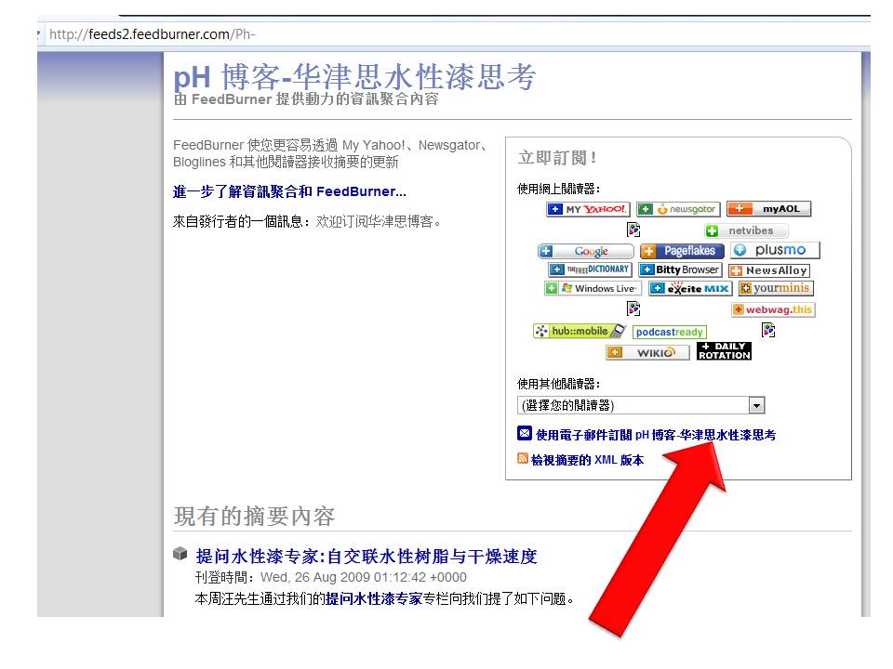Click the dropdown arrow for other readers
893x669 pixels.
point(756,406)
